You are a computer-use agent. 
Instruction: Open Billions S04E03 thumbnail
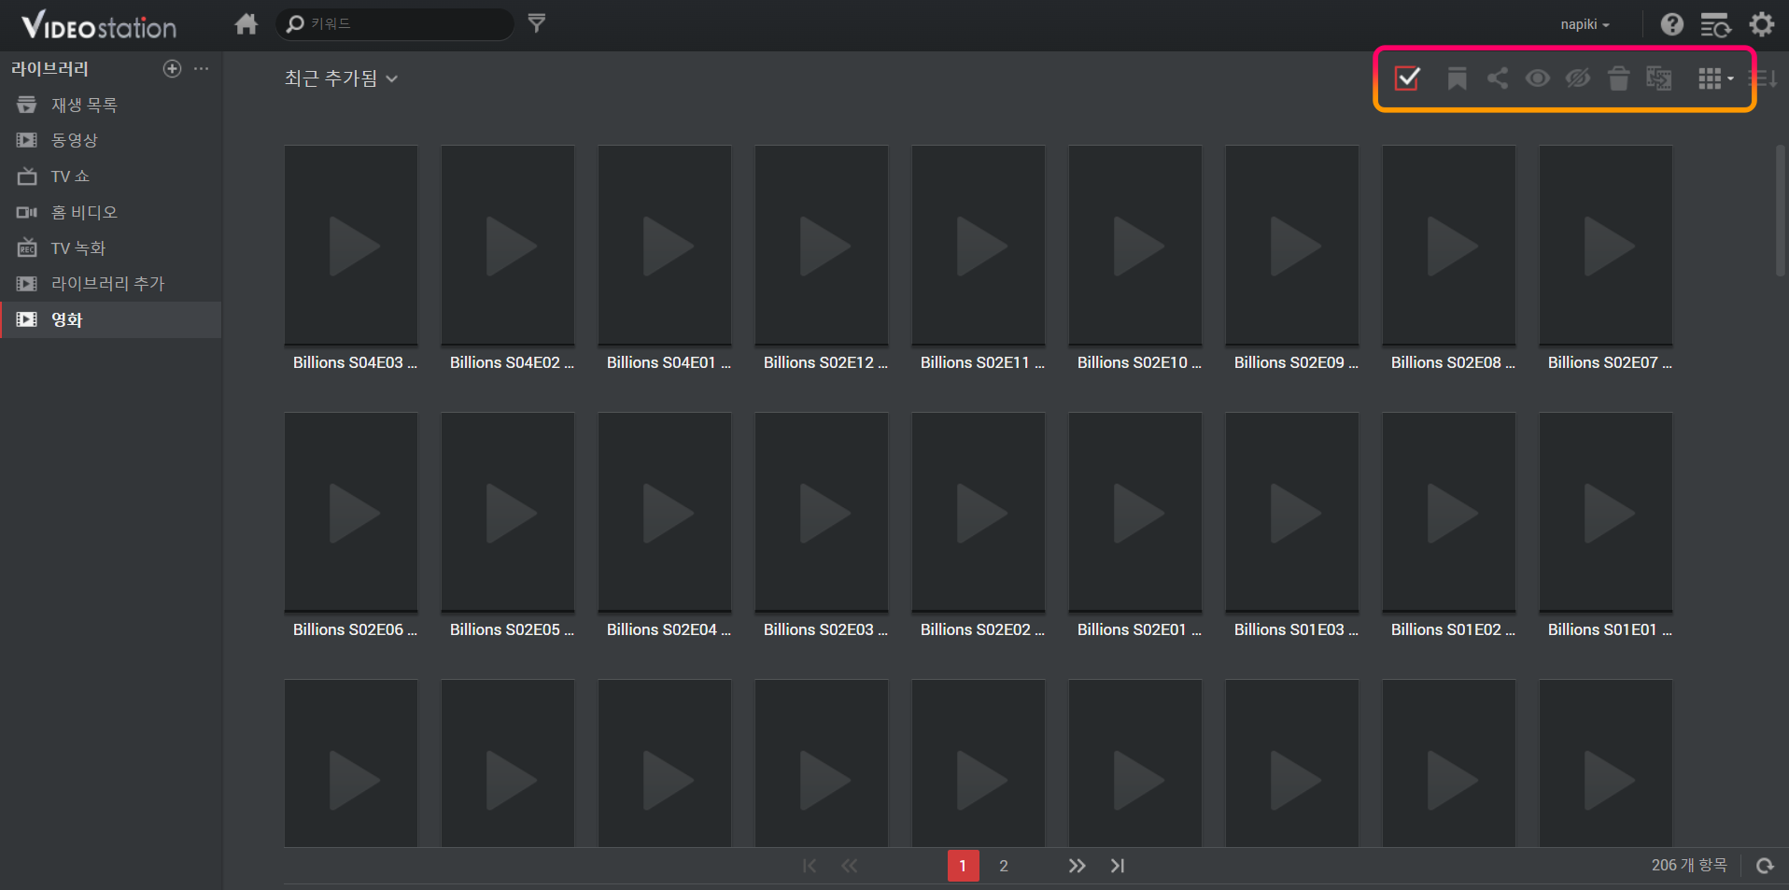pos(351,246)
